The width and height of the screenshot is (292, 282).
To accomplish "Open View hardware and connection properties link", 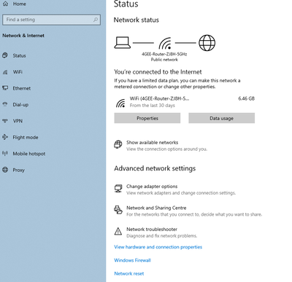I will tap(158, 247).
